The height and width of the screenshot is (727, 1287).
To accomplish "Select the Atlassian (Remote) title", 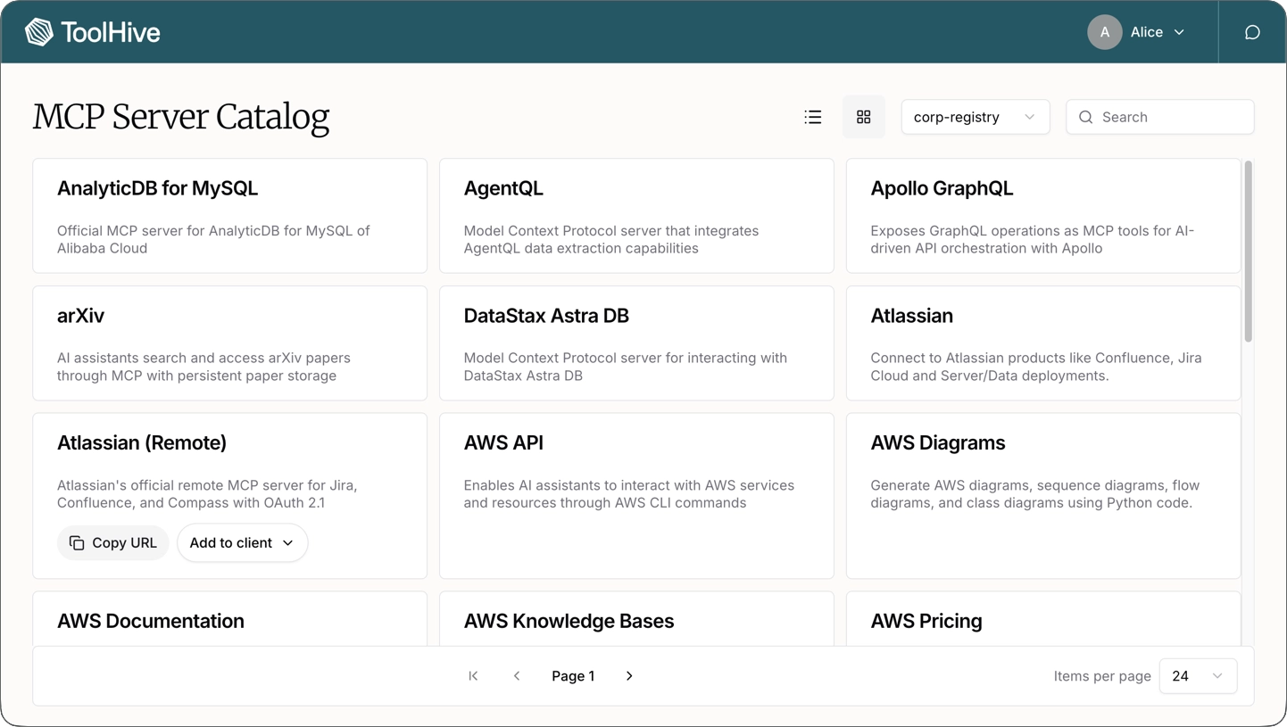I will tap(142, 442).
